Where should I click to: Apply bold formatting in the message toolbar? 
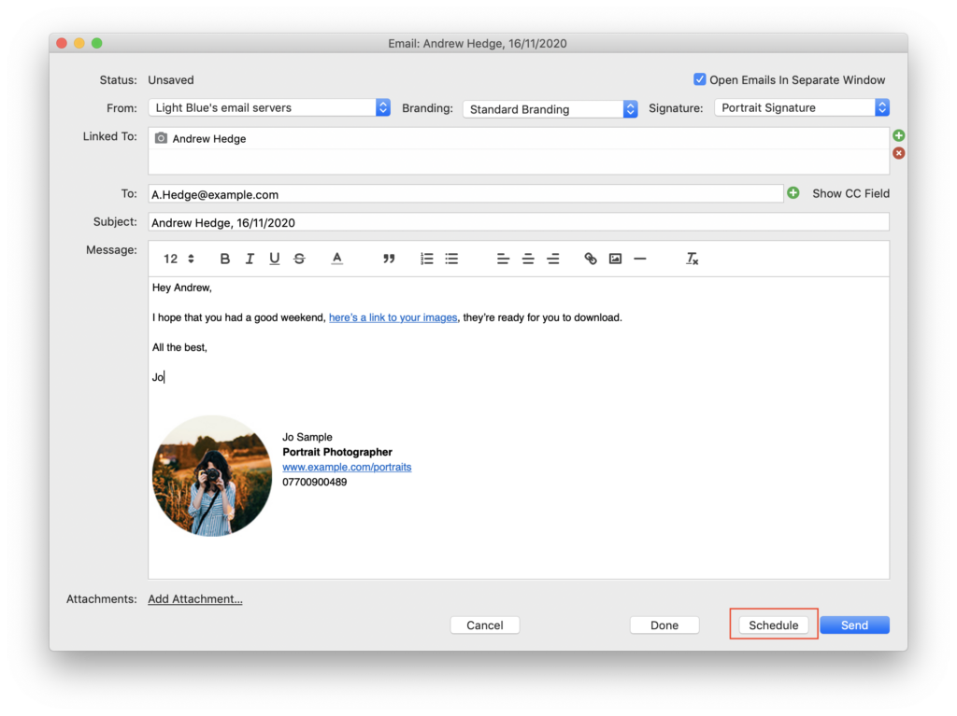[x=224, y=259]
